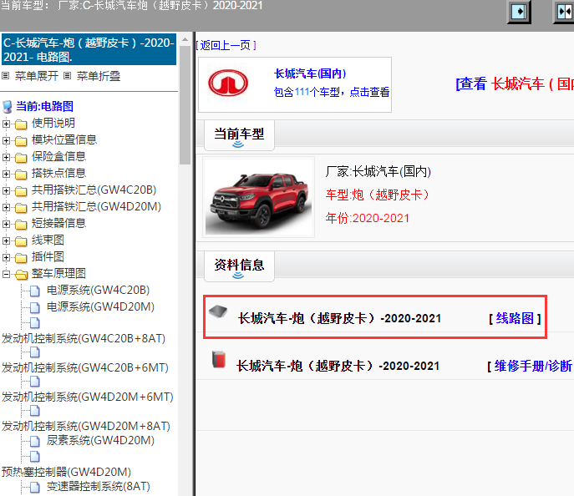Viewport: 574px width, 496px height.
Task: Click the folder icon for 模块位置信息
Action: (x=21, y=141)
